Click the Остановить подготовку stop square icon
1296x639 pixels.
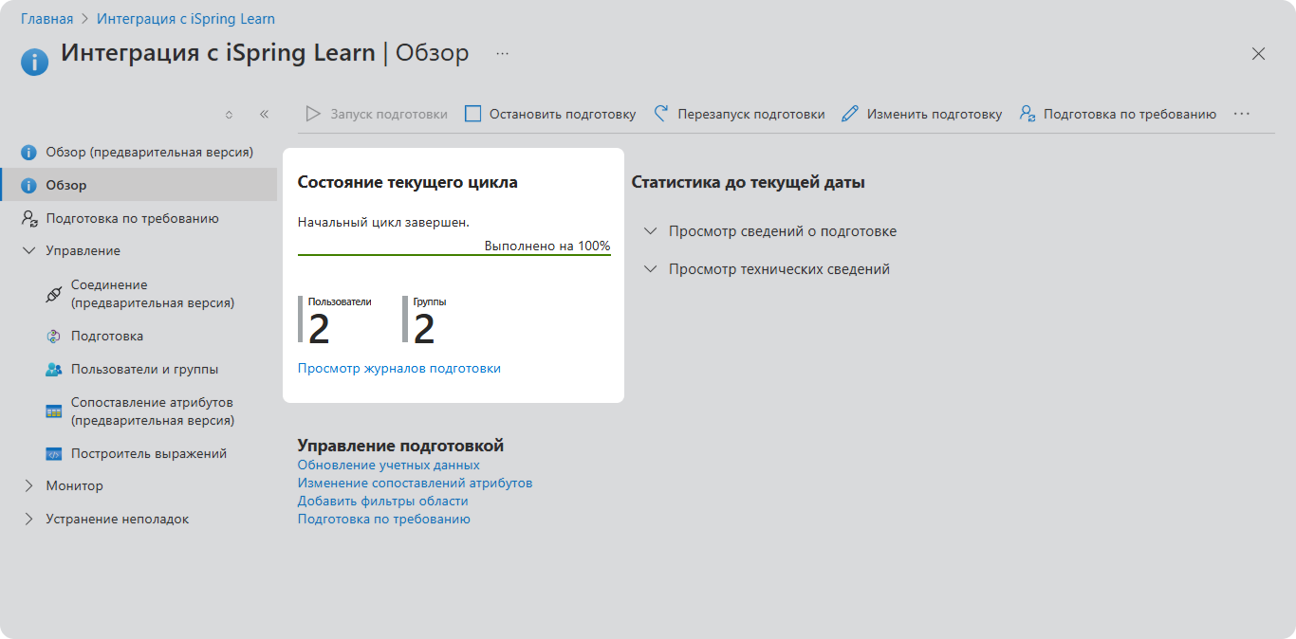click(473, 114)
